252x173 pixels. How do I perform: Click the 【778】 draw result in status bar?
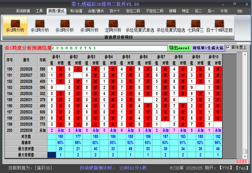[x=226, y=168]
